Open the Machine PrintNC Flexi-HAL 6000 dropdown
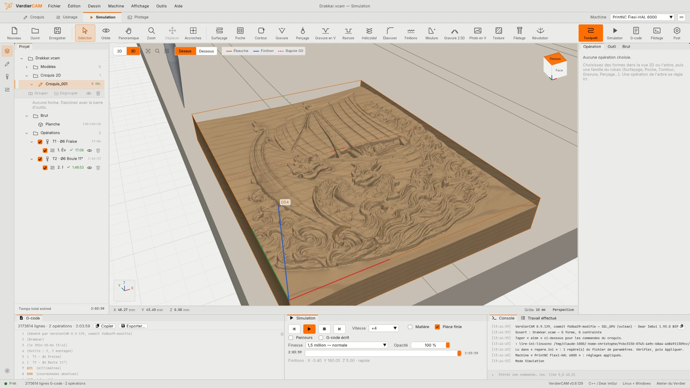 tap(642, 17)
